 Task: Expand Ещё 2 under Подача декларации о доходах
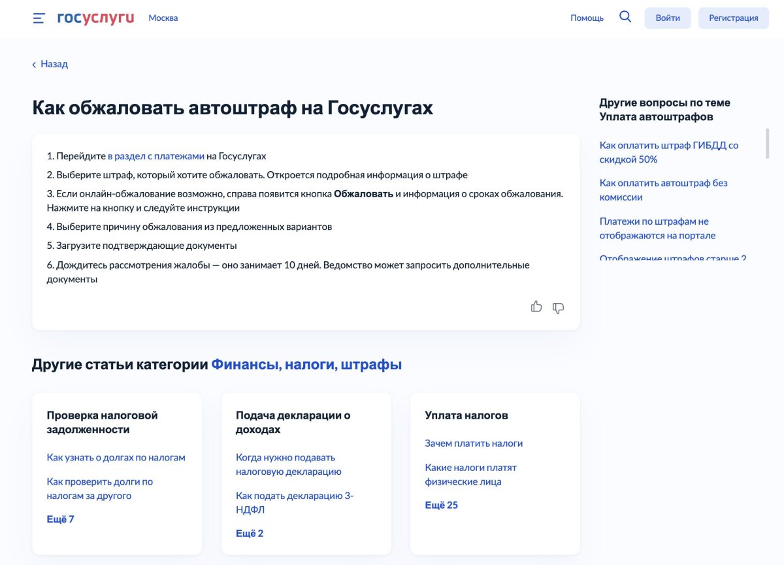pos(248,533)
